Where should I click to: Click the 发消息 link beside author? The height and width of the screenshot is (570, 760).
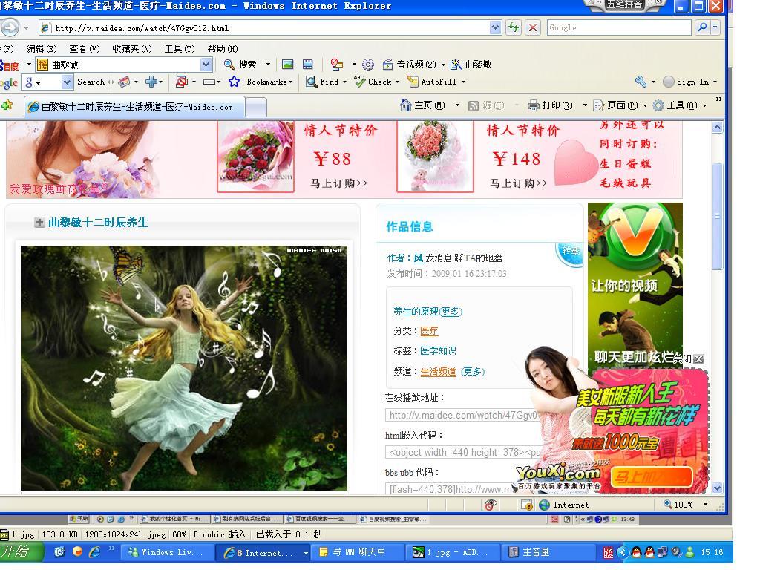click(x=439, y=258)
